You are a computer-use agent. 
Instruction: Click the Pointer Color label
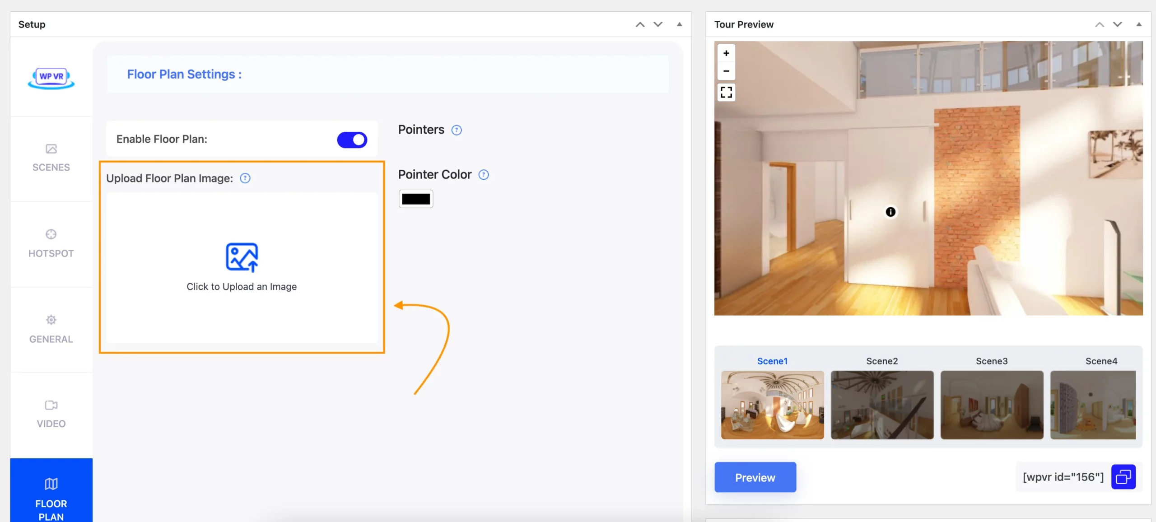coord(434,174)
